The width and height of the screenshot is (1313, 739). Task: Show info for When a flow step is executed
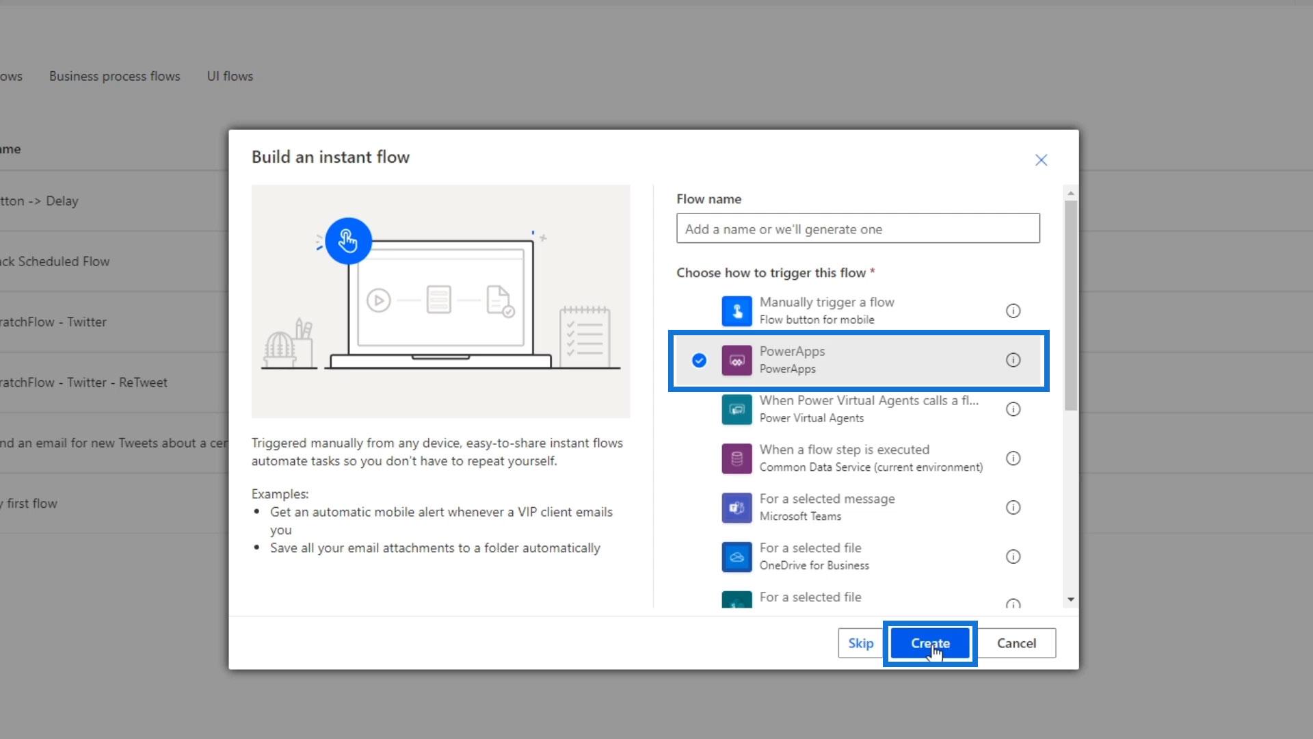click(1013, 458)
